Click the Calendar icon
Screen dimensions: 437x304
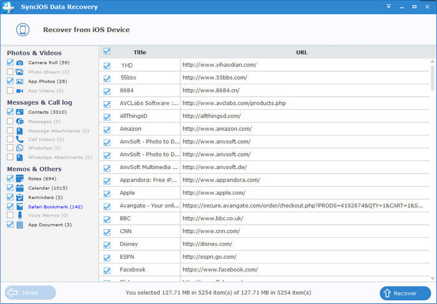[x=19, y=188]
